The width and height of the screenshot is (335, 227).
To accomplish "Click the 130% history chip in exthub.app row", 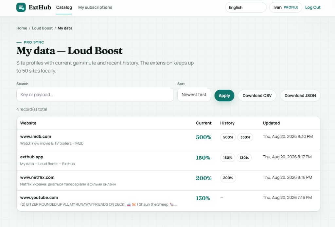I will (x=244, y=158).
